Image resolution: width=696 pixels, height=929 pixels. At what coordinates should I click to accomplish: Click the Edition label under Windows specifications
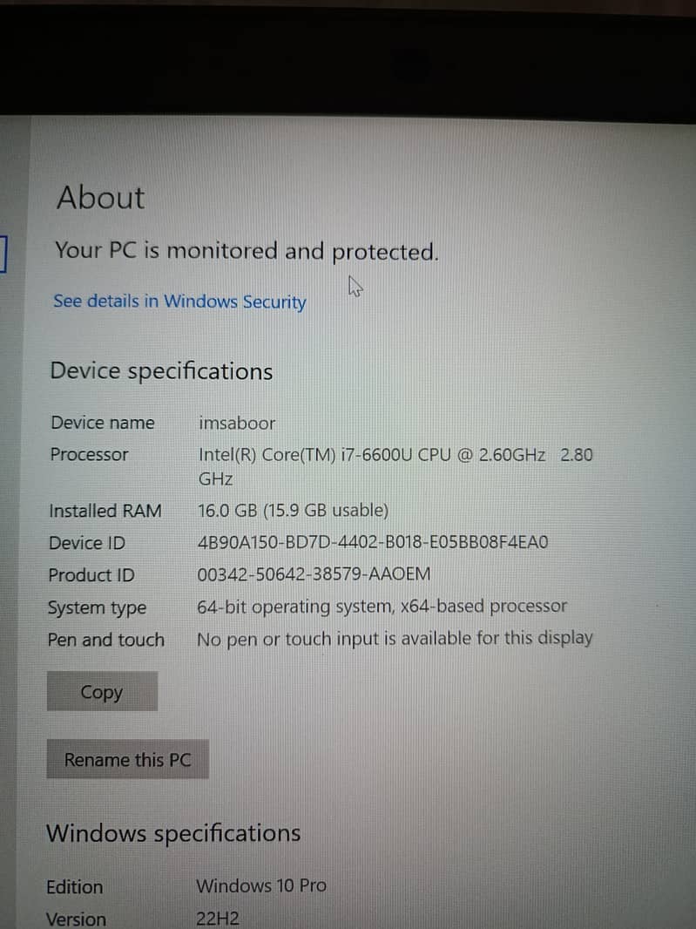click(75, 887)
